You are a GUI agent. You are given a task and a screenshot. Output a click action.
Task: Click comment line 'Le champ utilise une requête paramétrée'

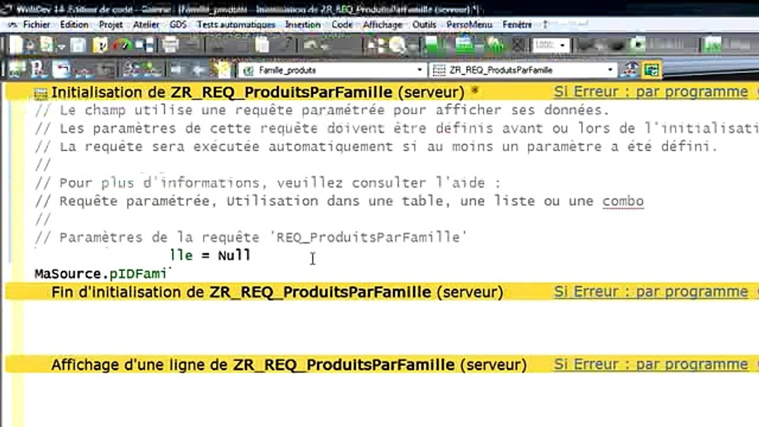point(323,110)
